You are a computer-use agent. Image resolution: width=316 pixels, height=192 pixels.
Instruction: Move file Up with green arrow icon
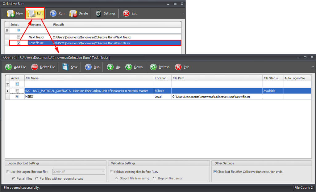coord(110,67)
